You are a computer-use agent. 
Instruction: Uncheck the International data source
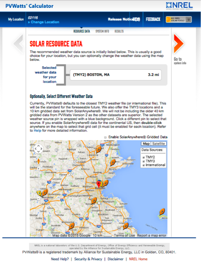coord(144,165)
